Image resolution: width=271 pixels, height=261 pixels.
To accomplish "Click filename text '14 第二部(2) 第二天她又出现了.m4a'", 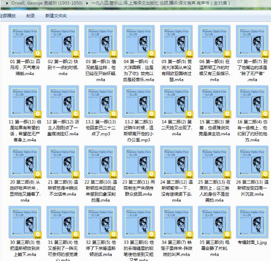I will pyautogui.click(x=177, y=128).
